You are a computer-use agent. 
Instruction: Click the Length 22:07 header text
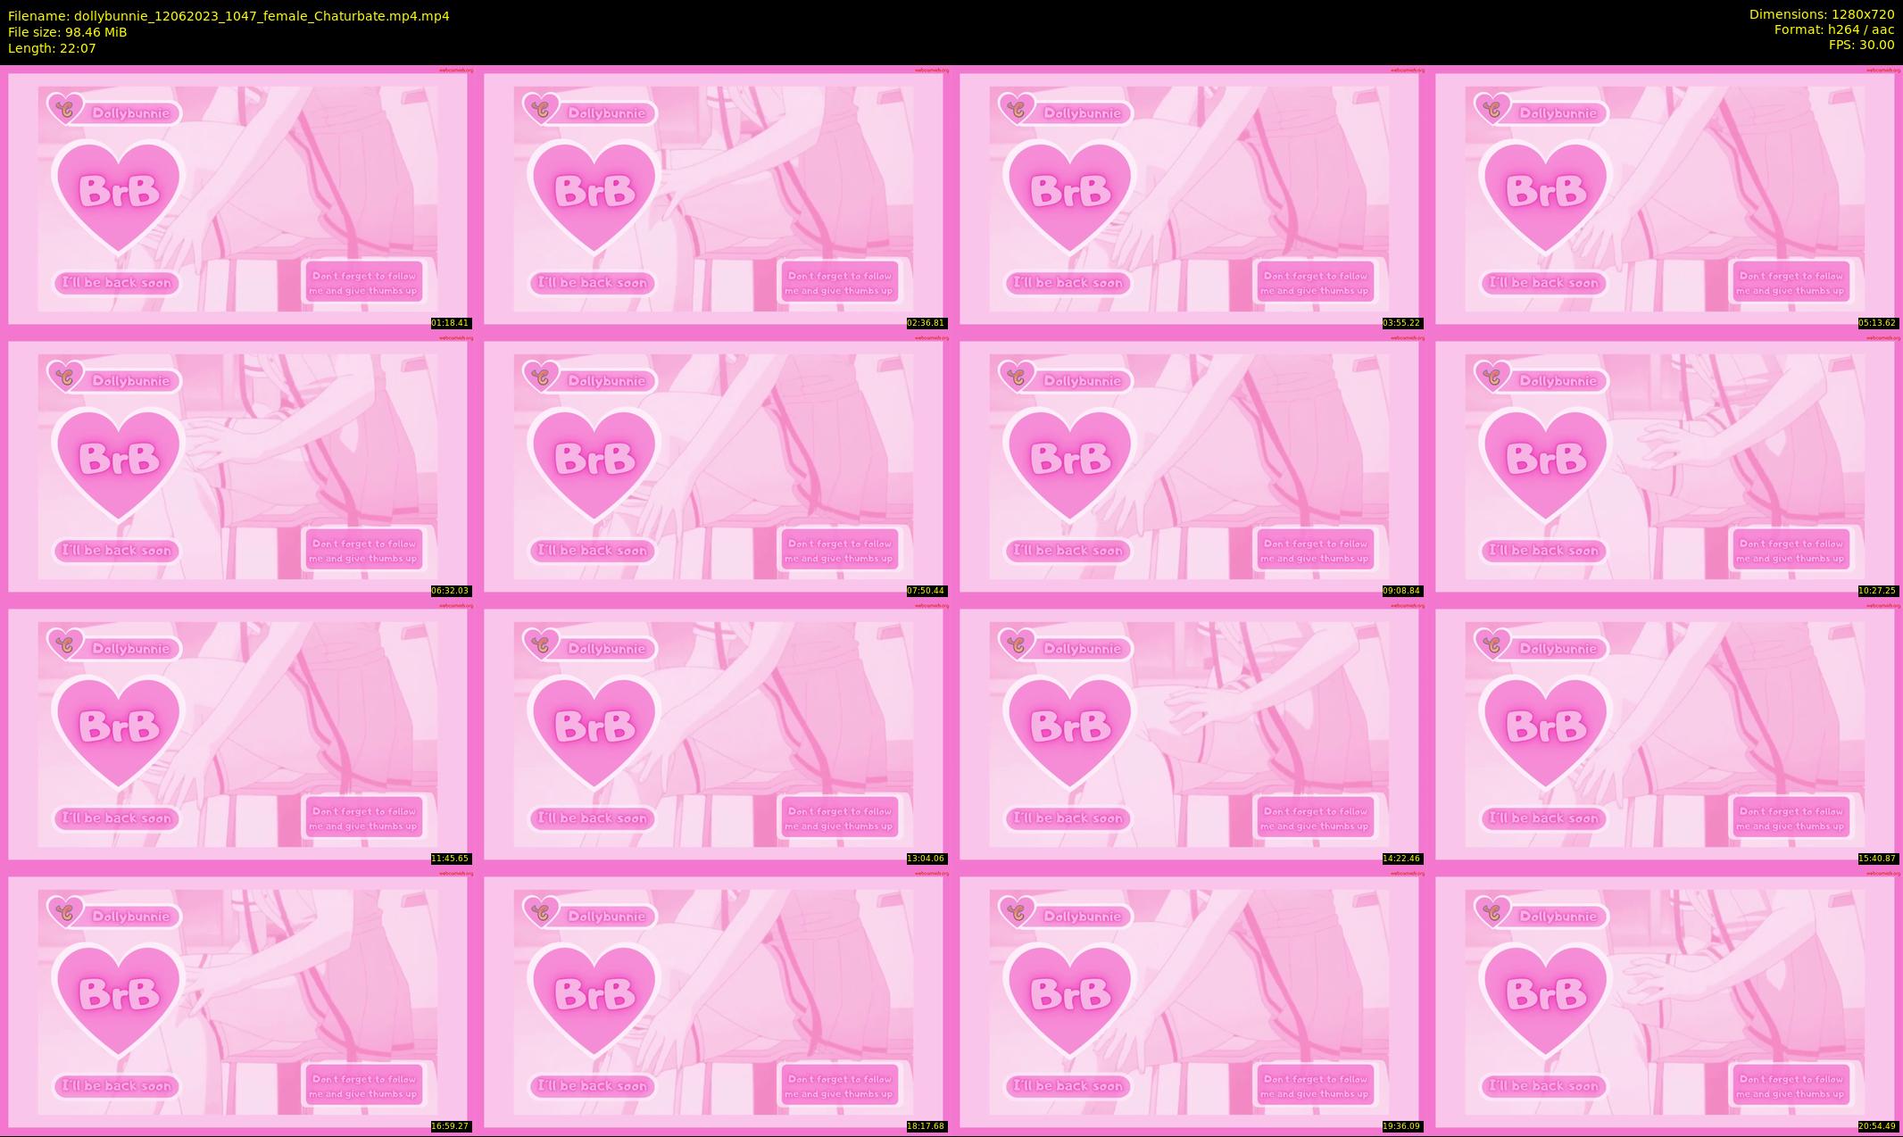point(52,48)
